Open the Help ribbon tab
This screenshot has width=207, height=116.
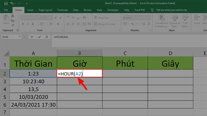coord(127,10)
